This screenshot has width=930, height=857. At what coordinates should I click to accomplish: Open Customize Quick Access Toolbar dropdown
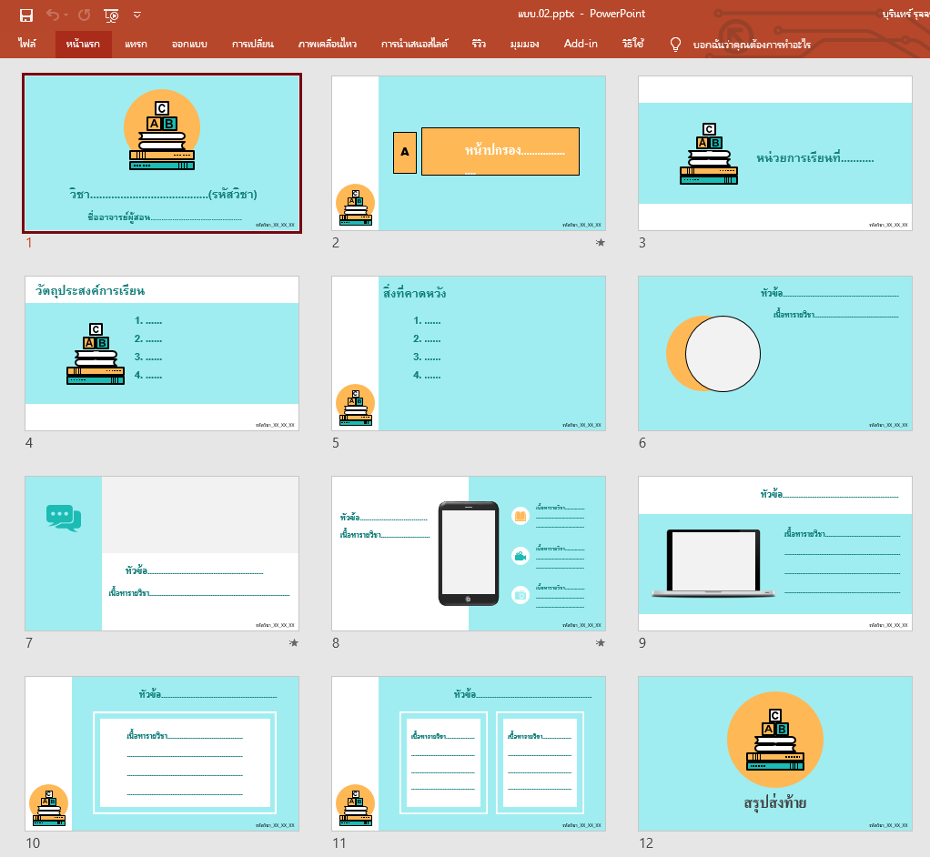(x=137, y=15)
